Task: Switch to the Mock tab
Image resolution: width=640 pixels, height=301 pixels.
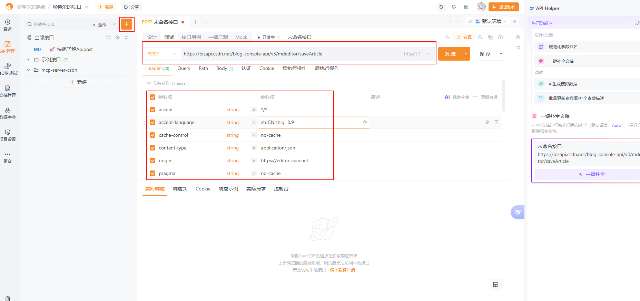Action: pos(241,37)
